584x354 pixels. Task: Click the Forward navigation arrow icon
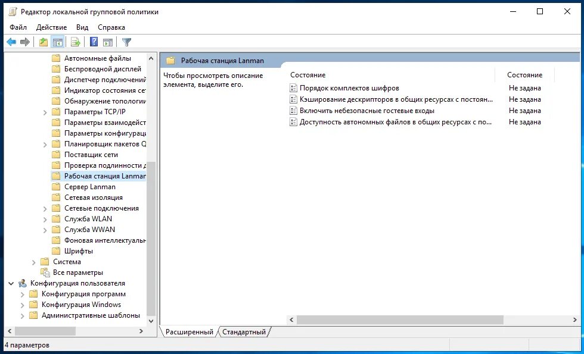click(24, 42)
